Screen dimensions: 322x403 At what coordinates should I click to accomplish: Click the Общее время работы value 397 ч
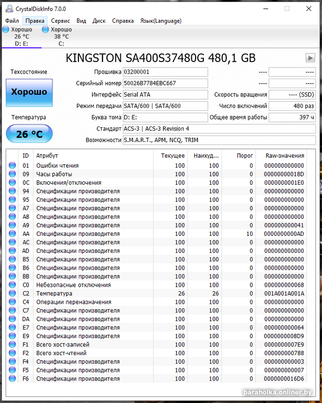click(x=292, y=117)
